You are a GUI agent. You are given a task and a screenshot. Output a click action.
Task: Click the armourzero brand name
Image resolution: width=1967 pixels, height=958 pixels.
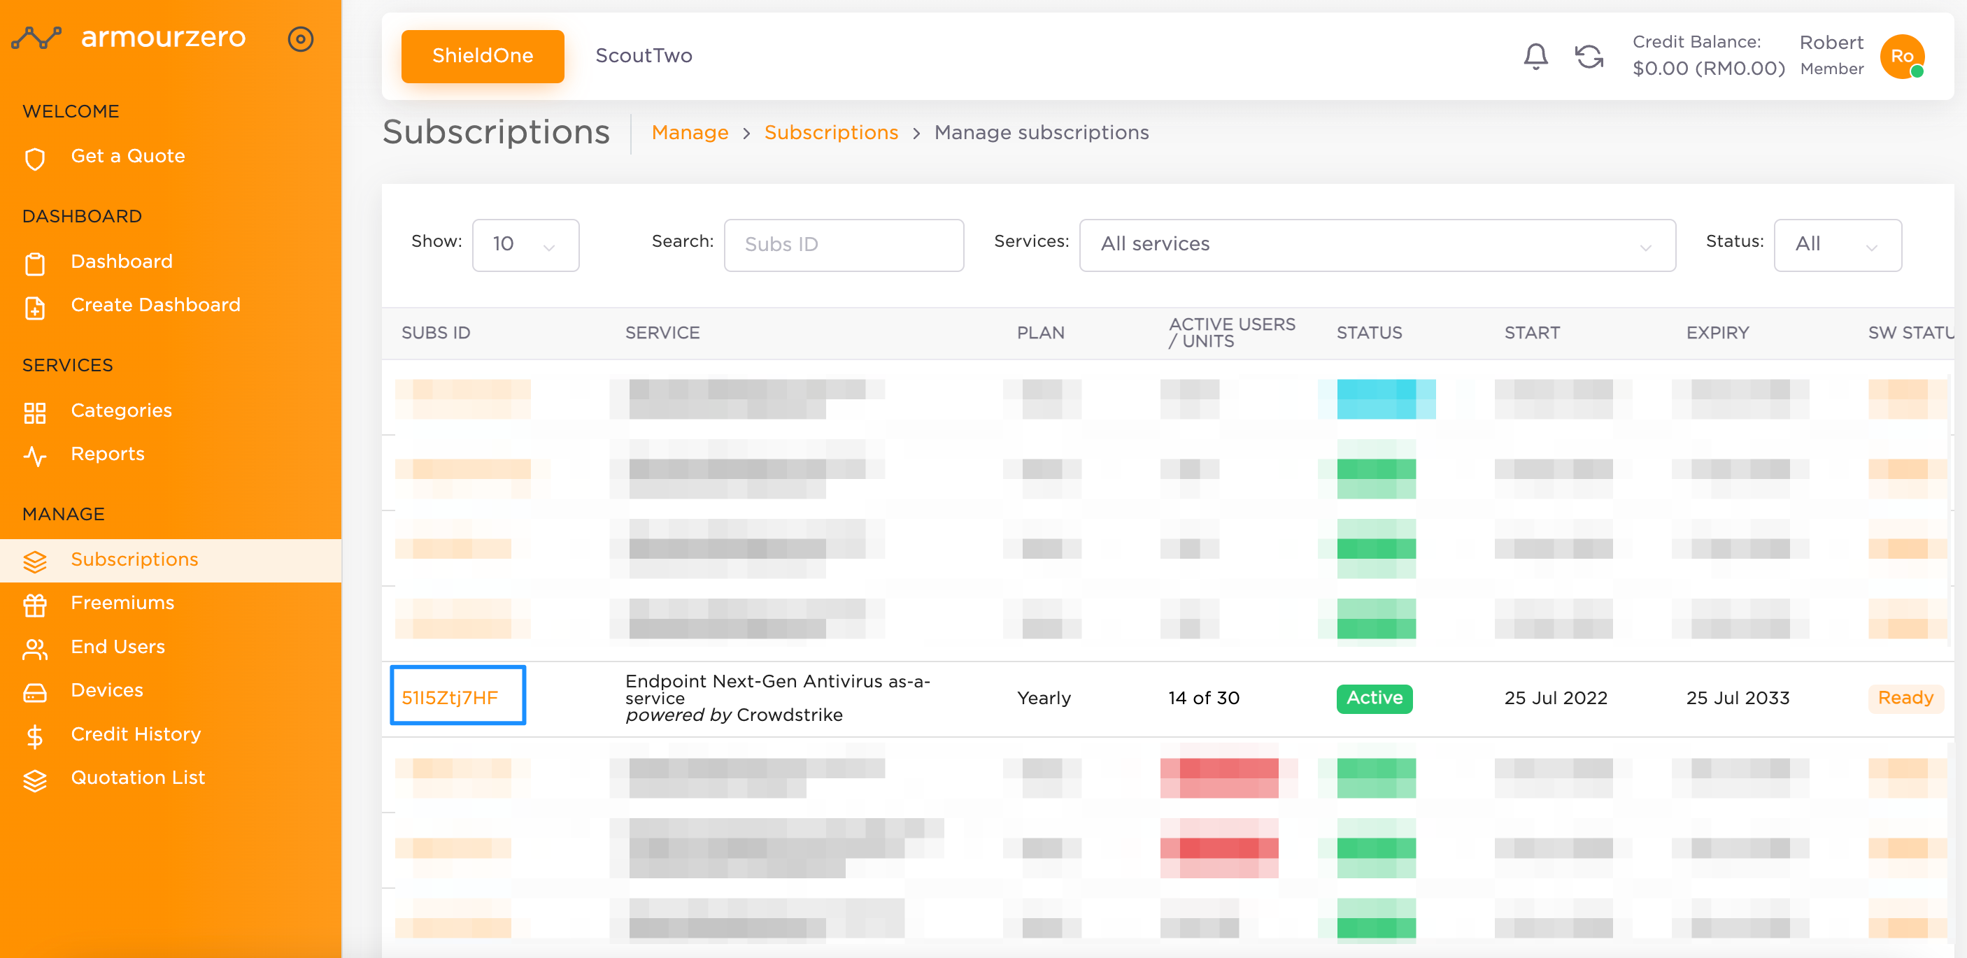(x=164, y=36)
